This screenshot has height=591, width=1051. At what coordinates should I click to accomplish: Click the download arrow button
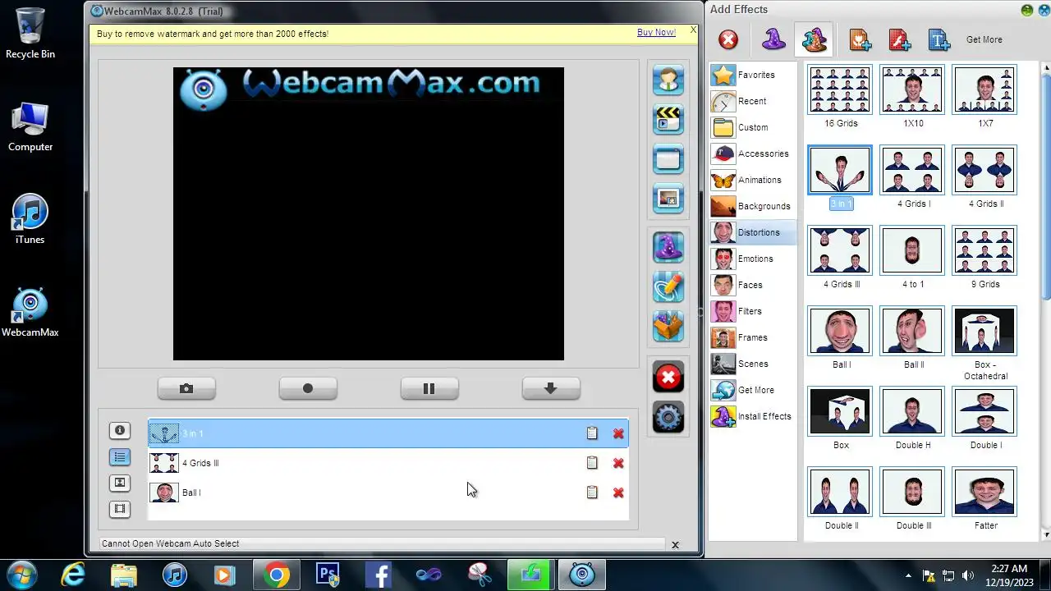coord(551,388)
